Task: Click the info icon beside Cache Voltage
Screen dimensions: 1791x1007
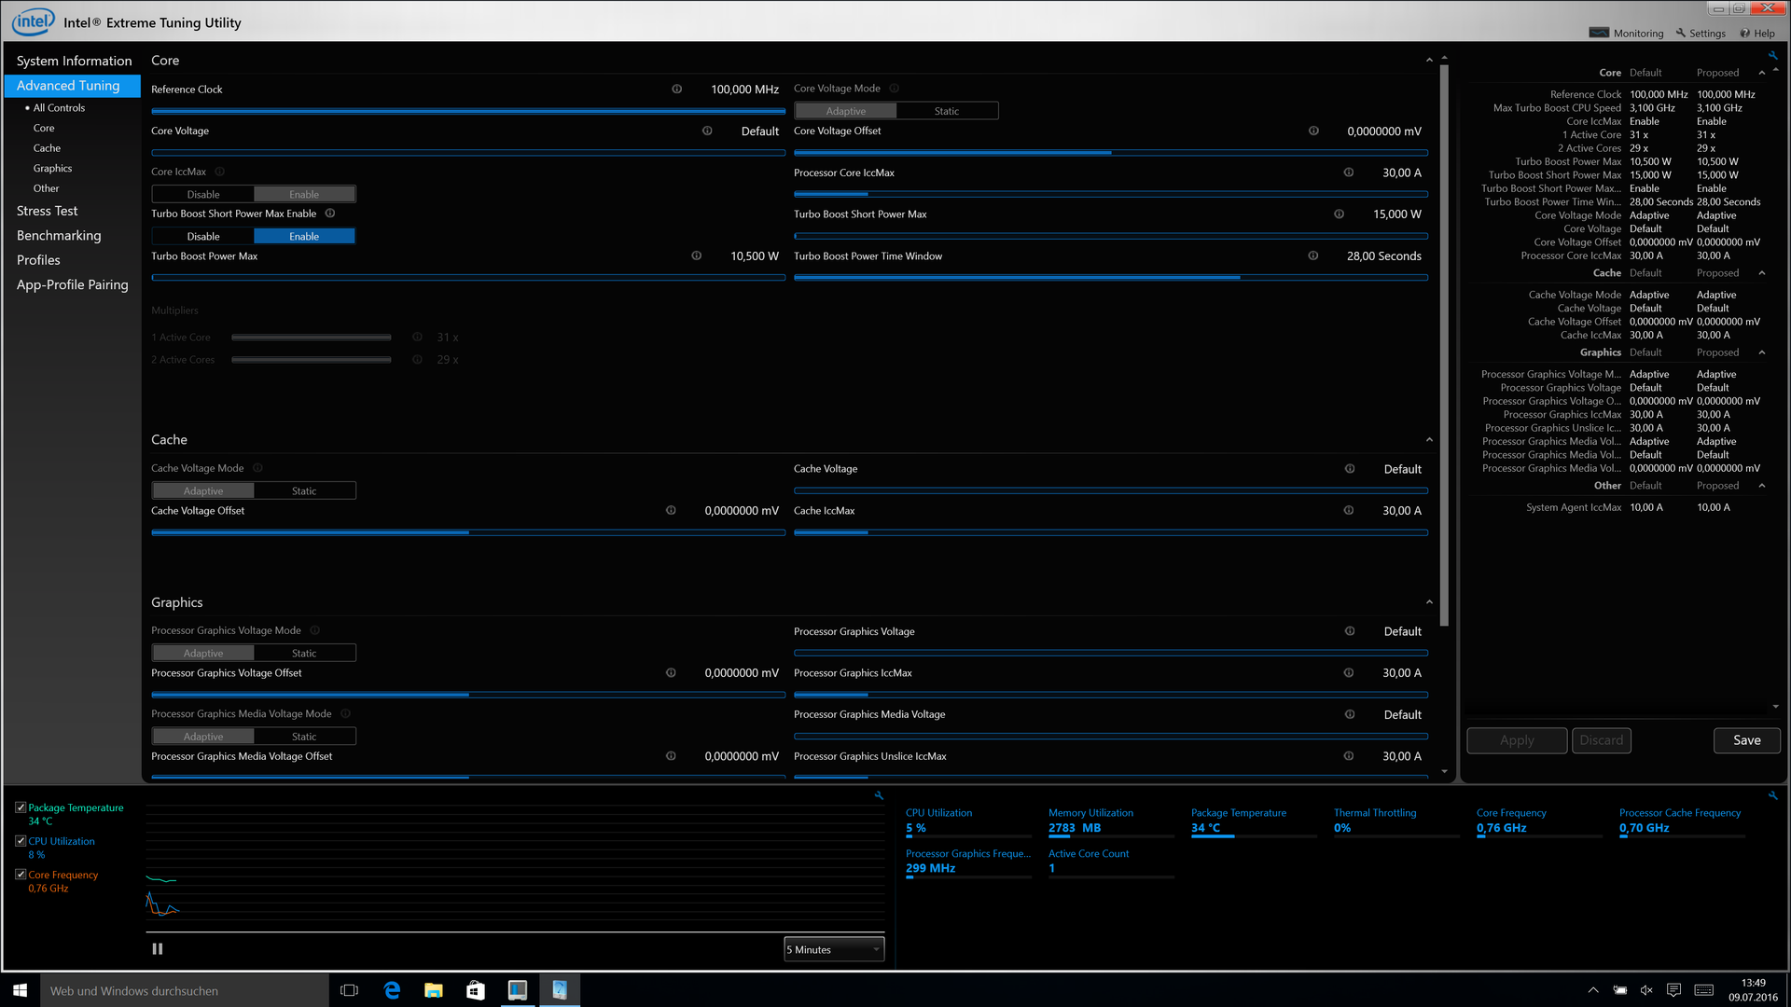Action: 1350,469
